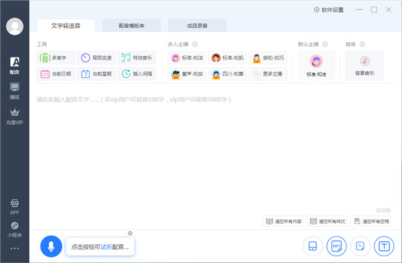Click the blue microphone preview button

click(51, 247)
